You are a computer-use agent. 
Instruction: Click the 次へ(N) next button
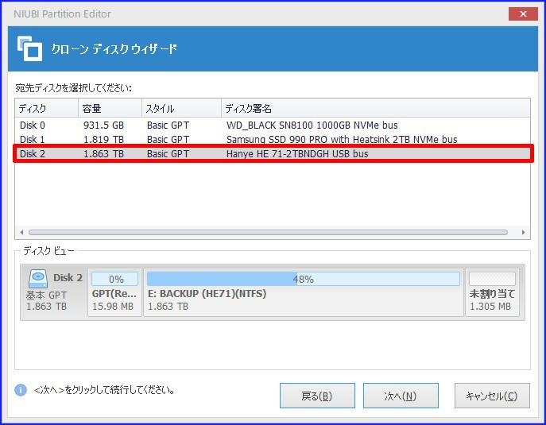point(401,396)
